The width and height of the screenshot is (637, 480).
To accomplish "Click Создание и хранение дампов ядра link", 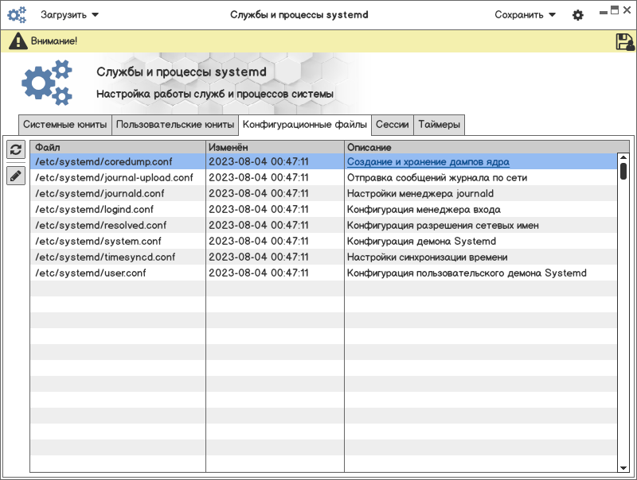I will pyautogui.click(x=428, y=161).
